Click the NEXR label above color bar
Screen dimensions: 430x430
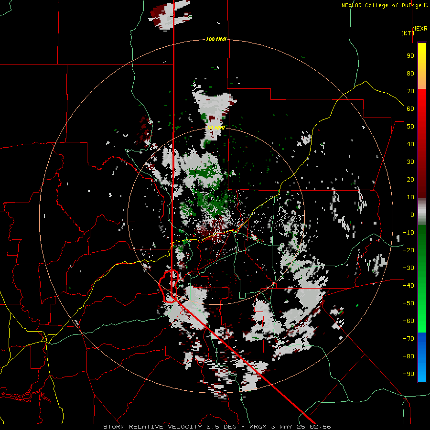click(420, 29)
